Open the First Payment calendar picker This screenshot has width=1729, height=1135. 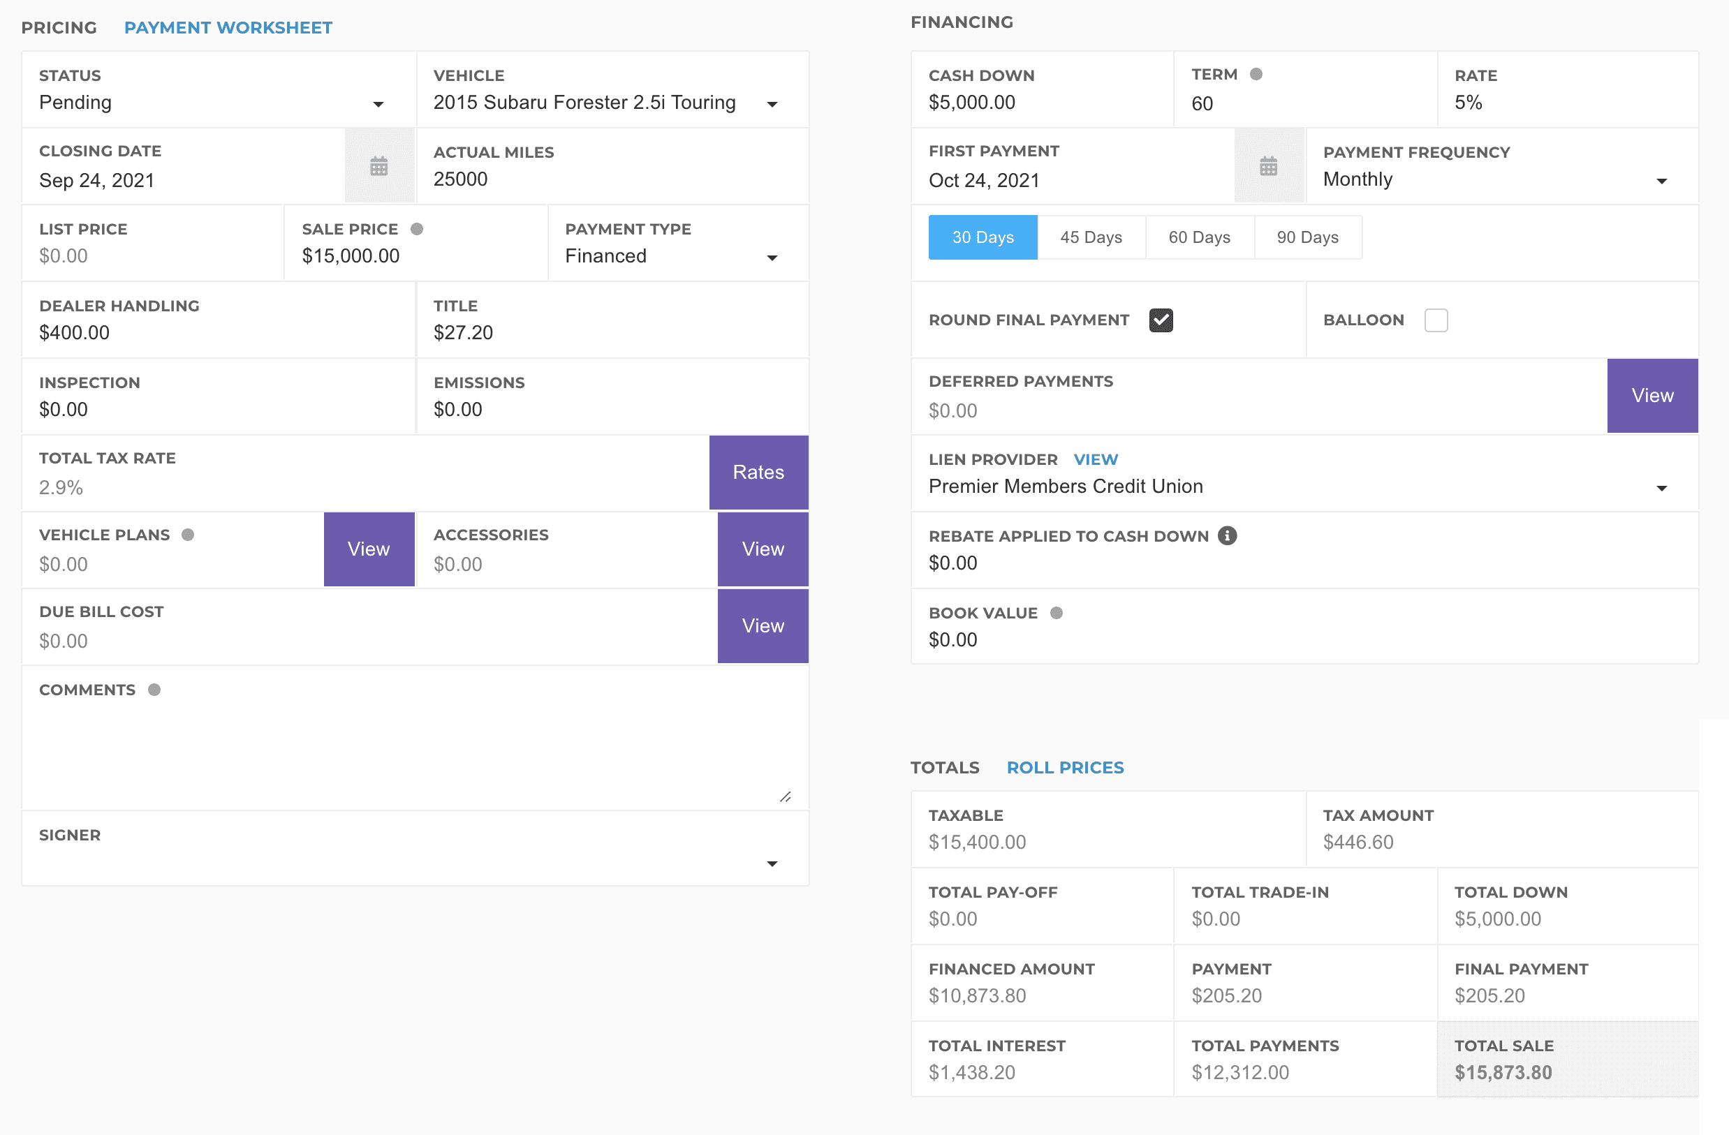coord(1267,166)
